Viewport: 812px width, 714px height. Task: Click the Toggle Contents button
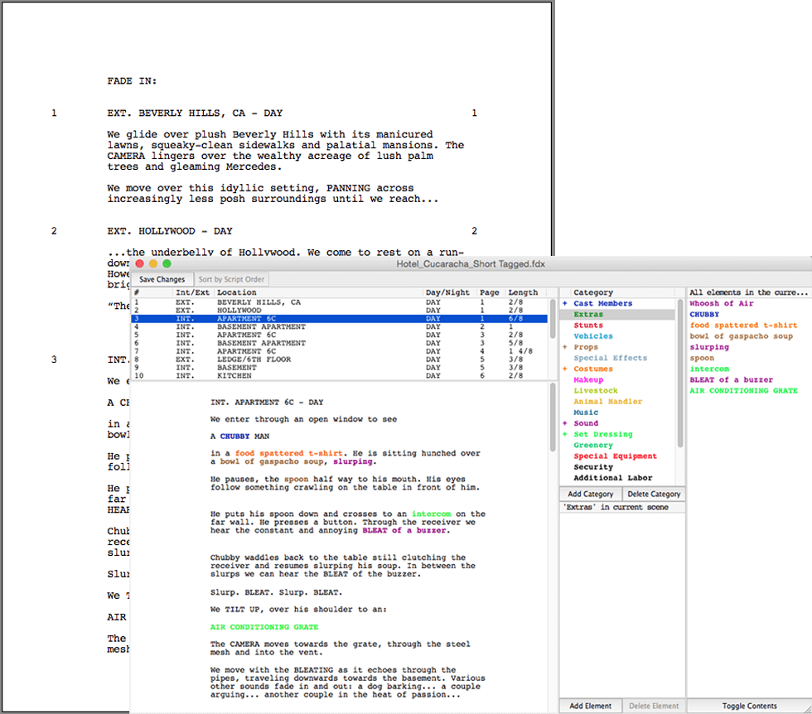coord(749,706)
